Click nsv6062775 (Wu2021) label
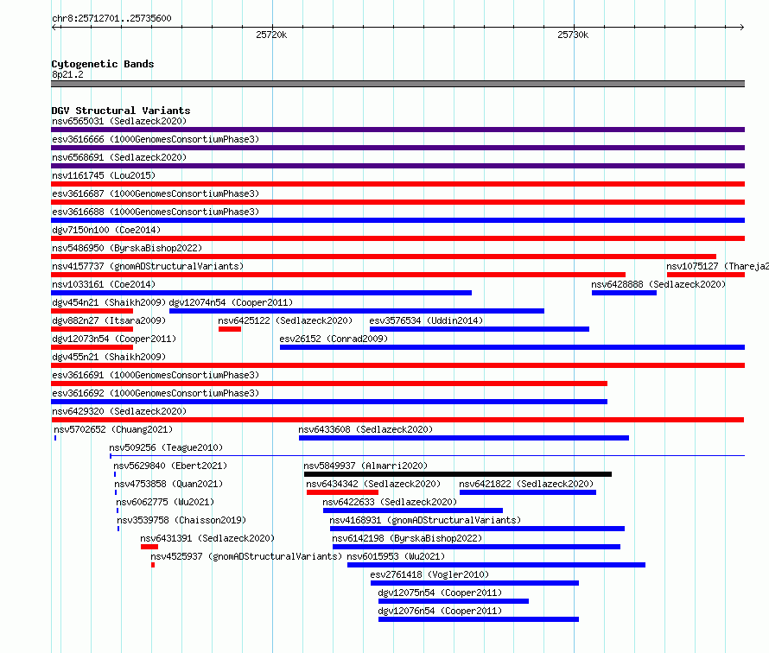 165,502
